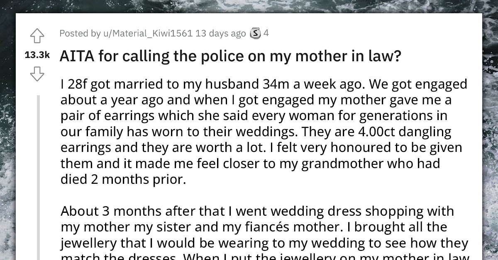Click the '13.3k' vote score
498x260 pixels.
click(37, 55)
